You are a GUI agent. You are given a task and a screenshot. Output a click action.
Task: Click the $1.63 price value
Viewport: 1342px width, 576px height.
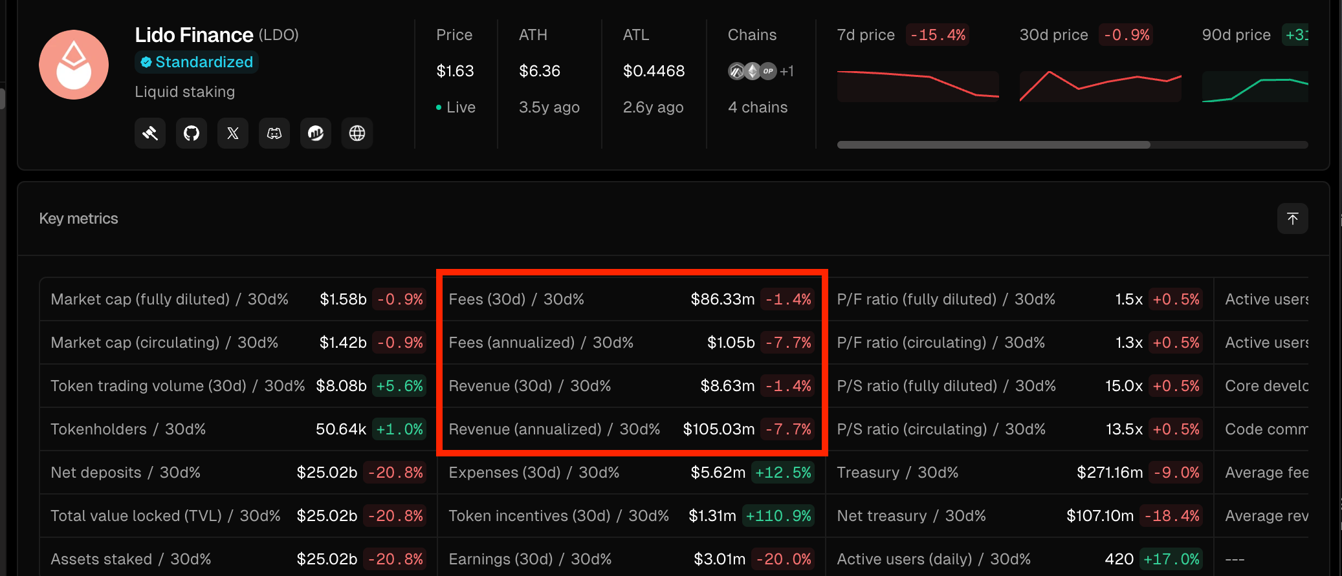pyautogui.click(x=455, y=71)
